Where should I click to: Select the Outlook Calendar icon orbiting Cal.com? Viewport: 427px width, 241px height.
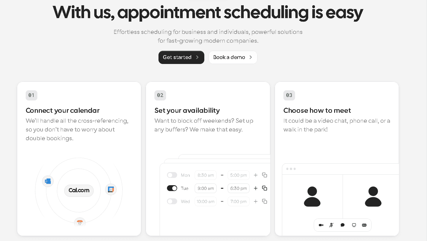[x=48, y=181]
